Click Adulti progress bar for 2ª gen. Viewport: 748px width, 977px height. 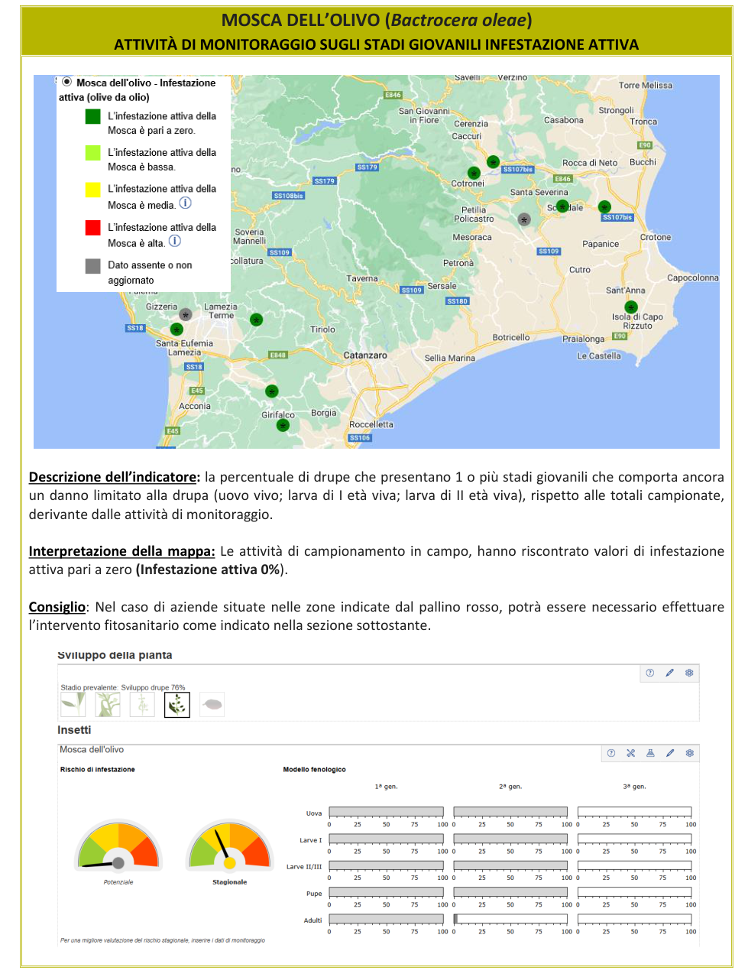pos(510,919)
